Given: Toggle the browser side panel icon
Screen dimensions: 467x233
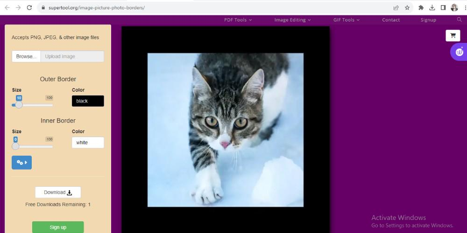Looking at the screenshot, I should coord(443,8).
